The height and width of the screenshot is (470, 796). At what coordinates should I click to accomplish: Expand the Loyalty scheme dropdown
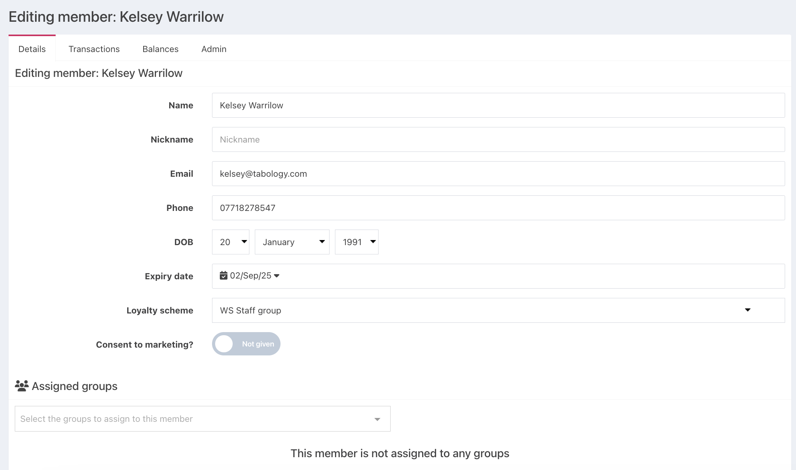[x=498, y=310]
